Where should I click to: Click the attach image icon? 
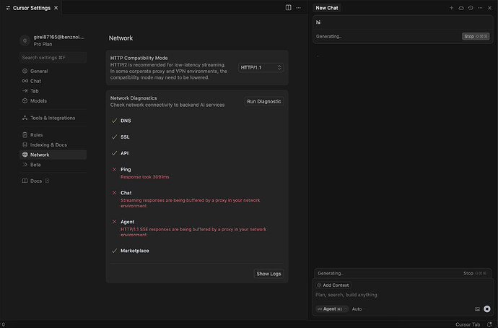[477, 309]
